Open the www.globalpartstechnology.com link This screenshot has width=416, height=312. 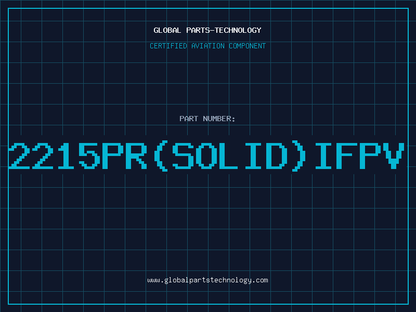[x=207, y=280]
